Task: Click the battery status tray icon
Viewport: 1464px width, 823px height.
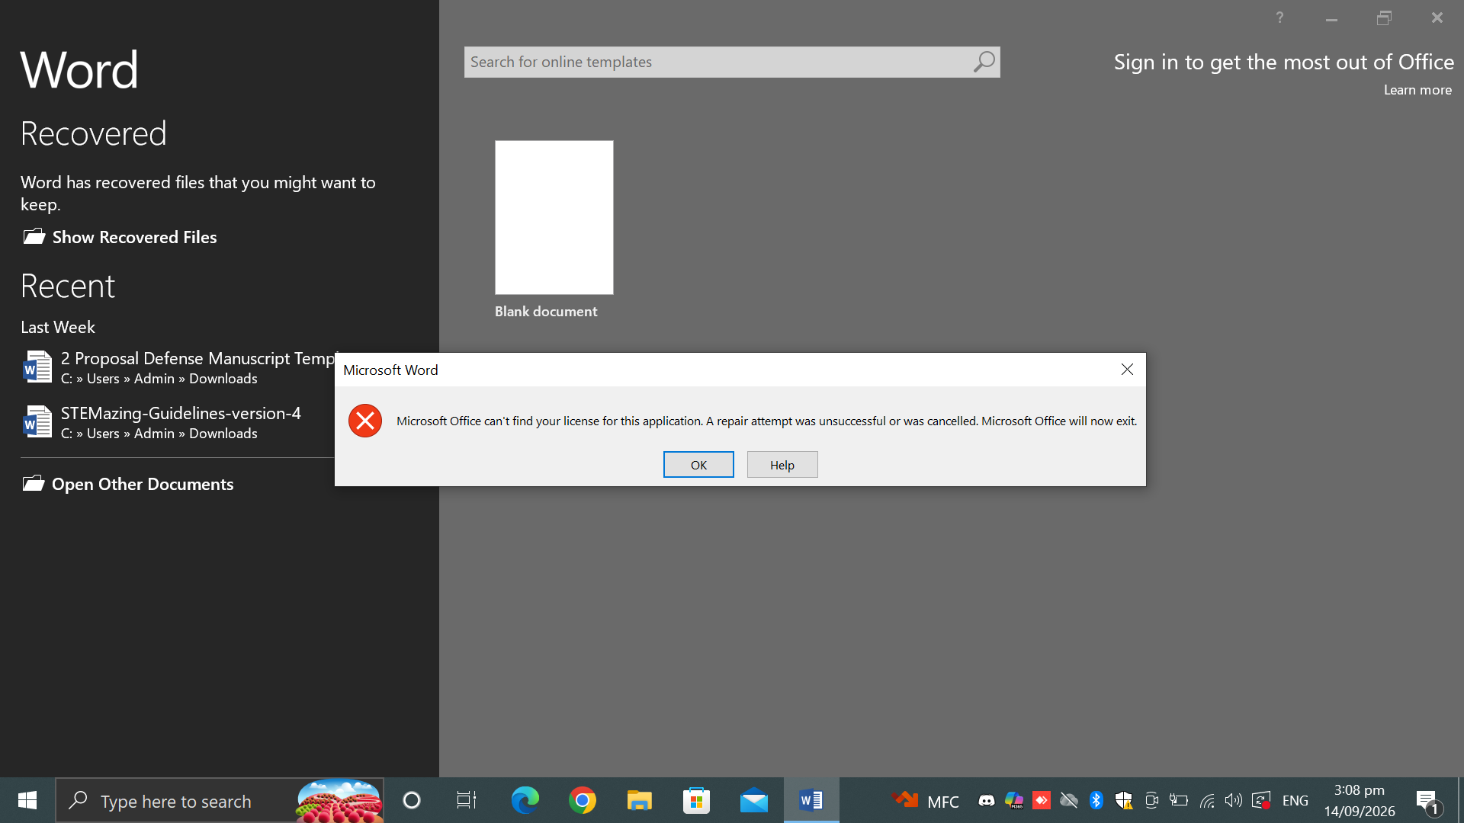Action: click(1179, 800)
